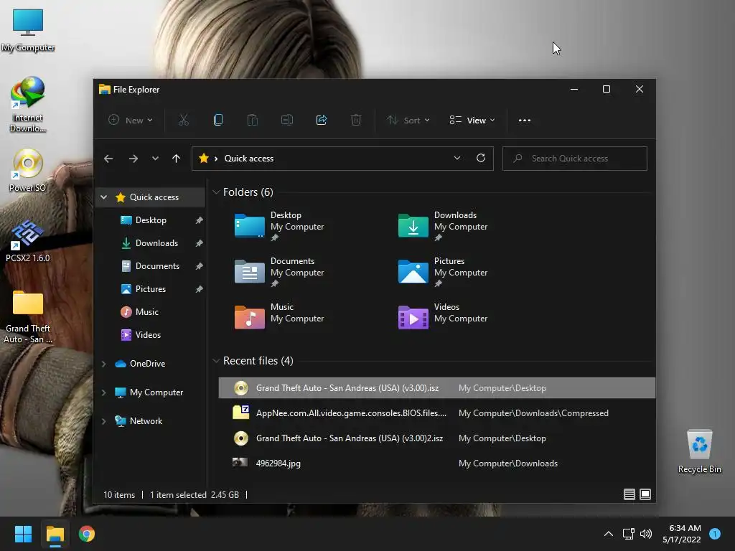Select Downloads in navigation pane
The width and height of the screenshot is (735, 551).
click(156, 243)
